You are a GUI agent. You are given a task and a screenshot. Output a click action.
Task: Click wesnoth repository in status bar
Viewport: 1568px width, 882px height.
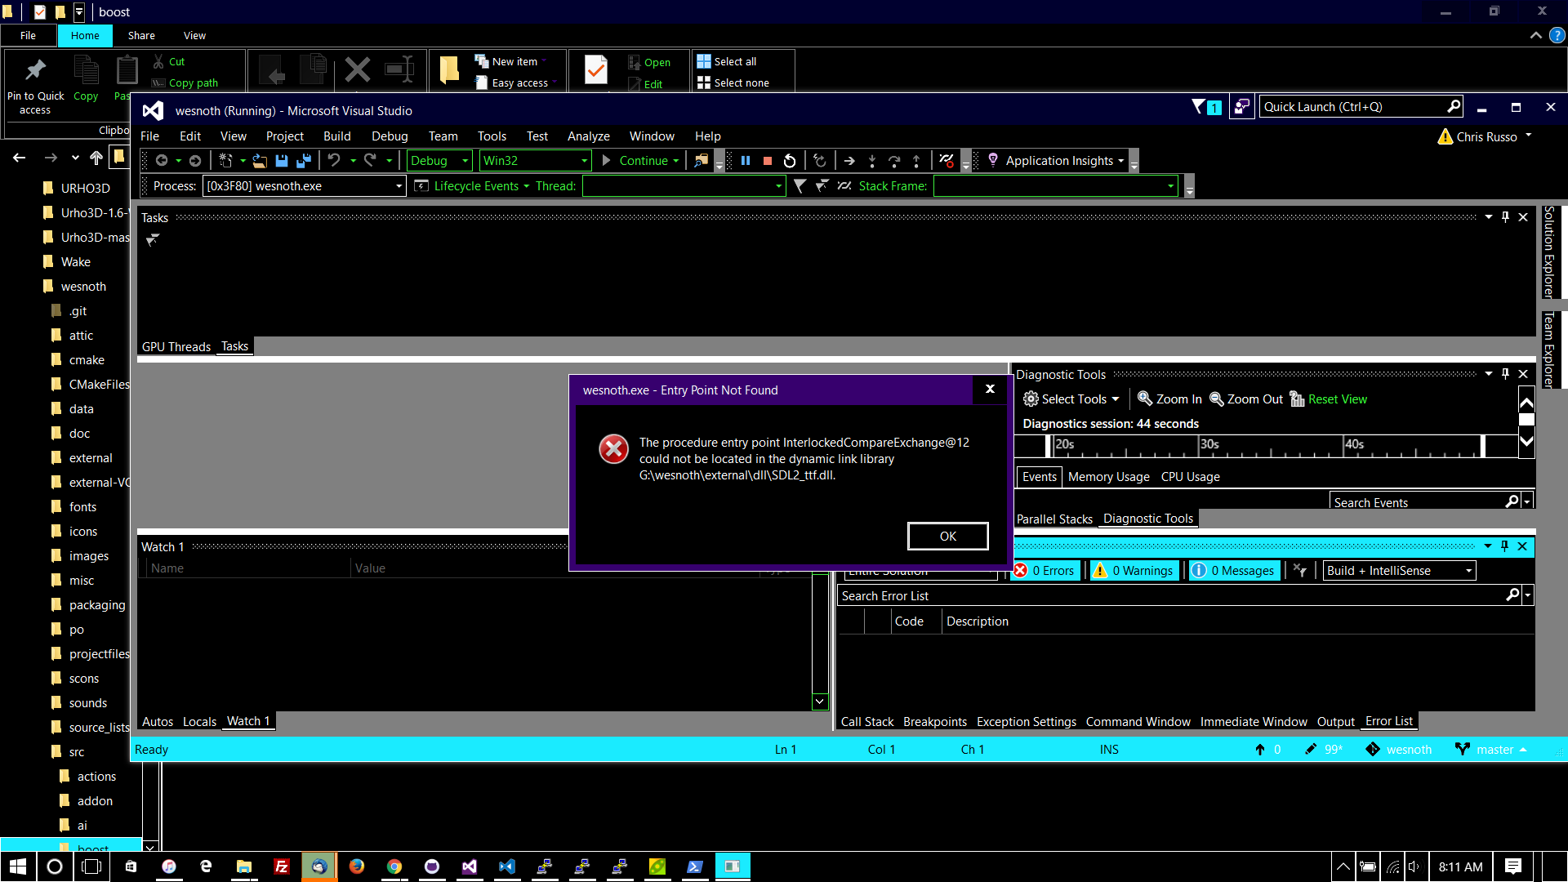coord(1399,750)
